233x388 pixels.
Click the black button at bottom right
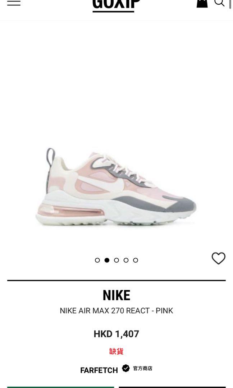[172, 387]
